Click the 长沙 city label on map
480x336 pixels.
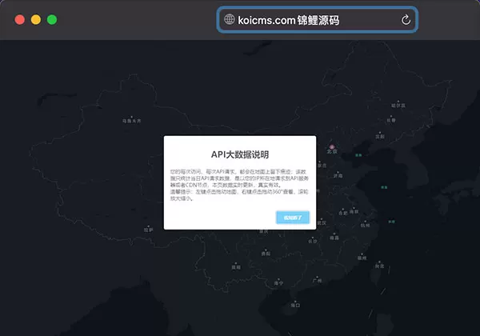(x=313, y=241)
